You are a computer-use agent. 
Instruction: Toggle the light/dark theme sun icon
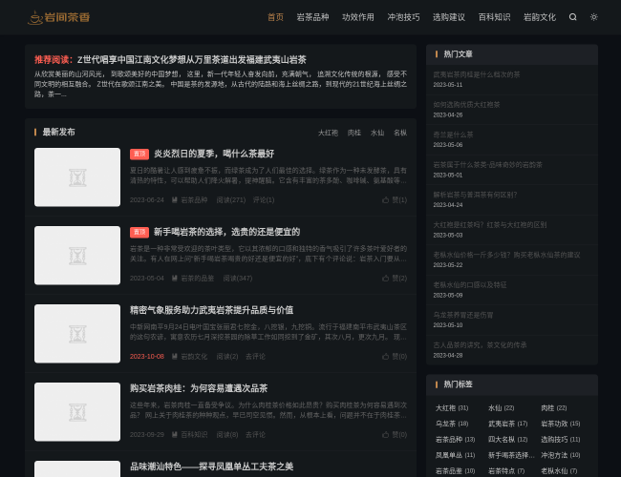click(593, 17)
